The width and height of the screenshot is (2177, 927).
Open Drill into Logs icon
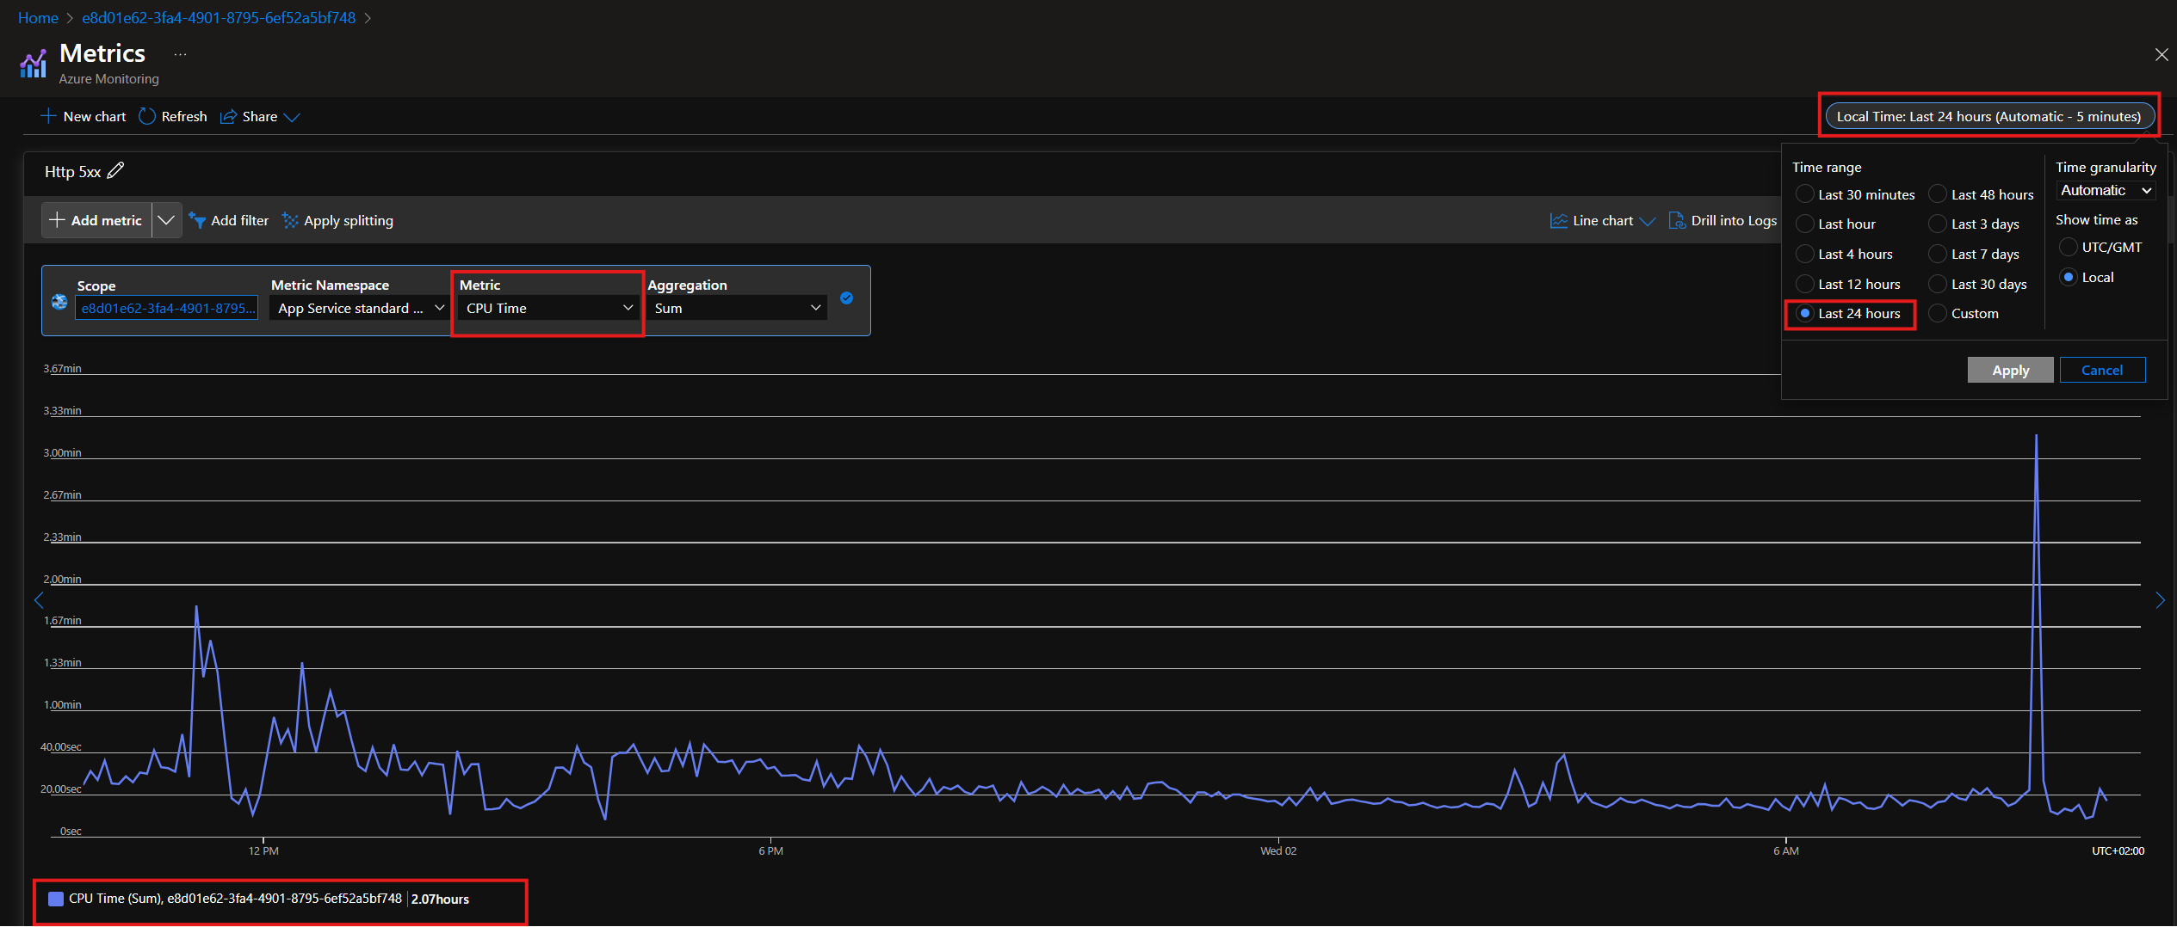click(1677, 221)
